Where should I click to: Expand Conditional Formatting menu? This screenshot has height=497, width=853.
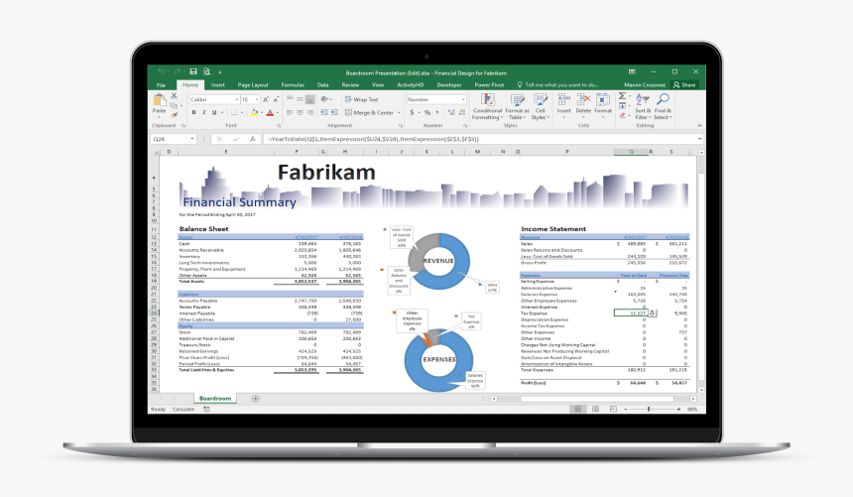pos(487,107)
